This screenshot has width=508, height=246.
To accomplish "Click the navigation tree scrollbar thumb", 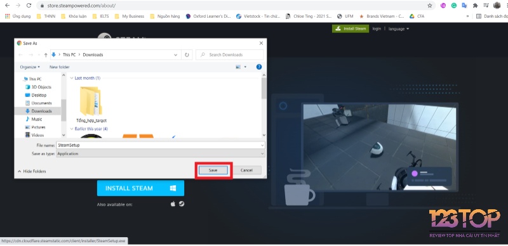I will (63, 110).
